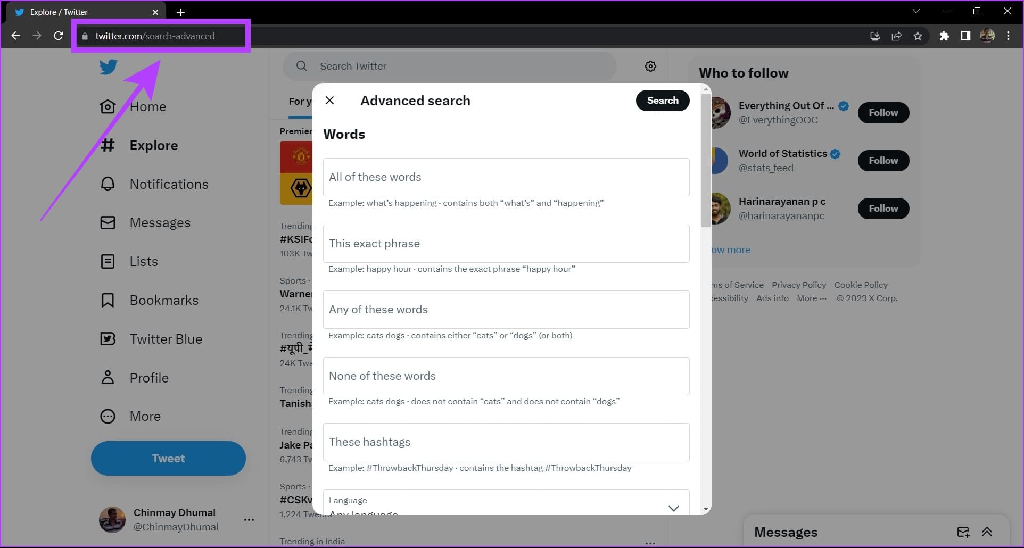Open Messages in the sidebar
This screenshot has height=548, width=1024.
[145, 222]
